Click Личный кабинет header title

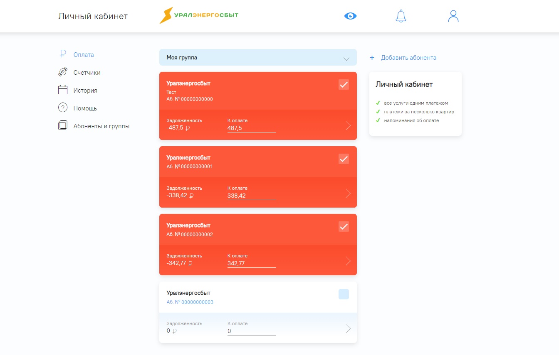point(93,16)
